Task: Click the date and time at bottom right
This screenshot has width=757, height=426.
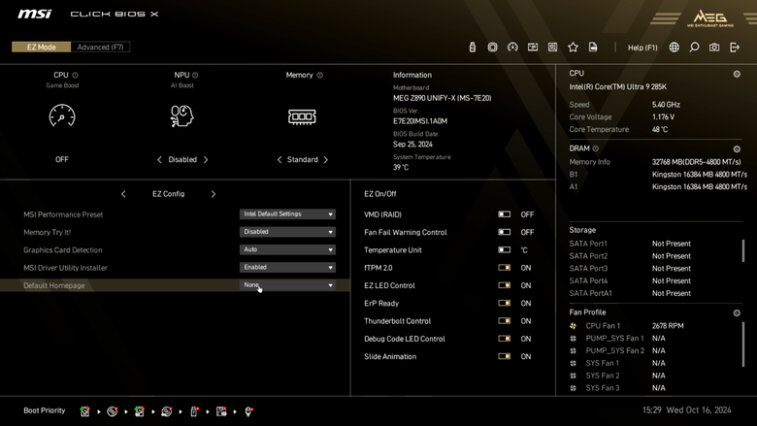Action: point(686,410)
